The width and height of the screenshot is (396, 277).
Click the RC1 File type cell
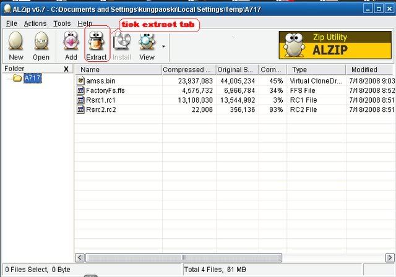(303, 100)
